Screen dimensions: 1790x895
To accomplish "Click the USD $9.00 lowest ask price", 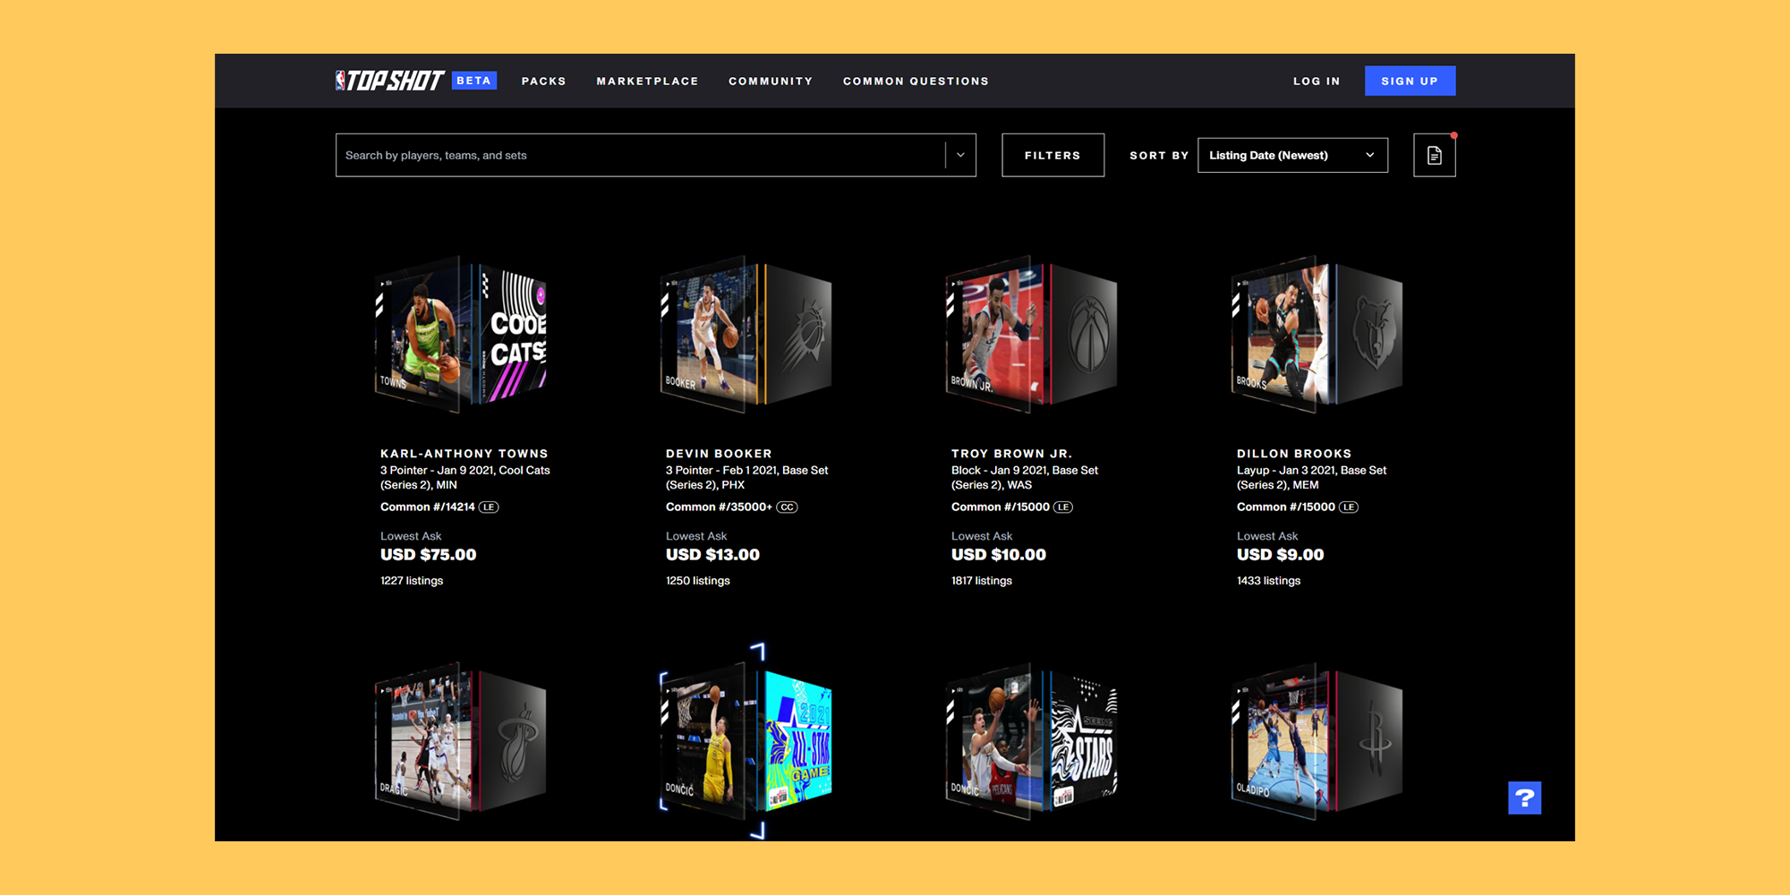I will 1280,555.
